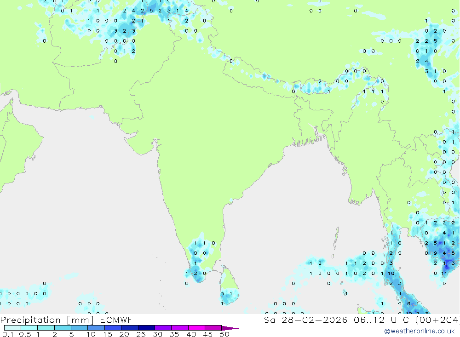
Task: Click the '3' value over Sri Lanka
Action: (x=222, y=294)
